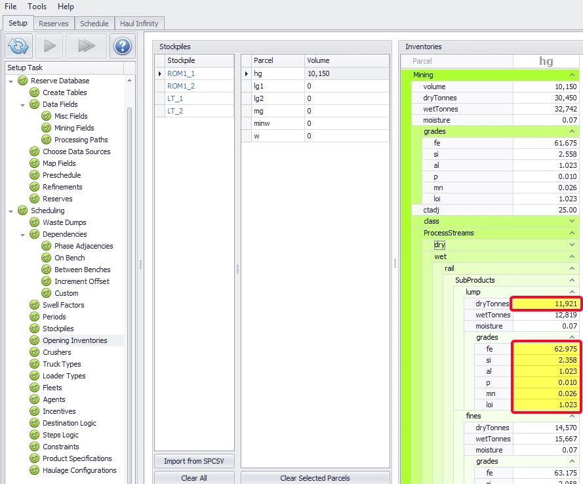Click the green check icon beside Stockpiles
583x484 pixels.
click(x=34, y=329)
